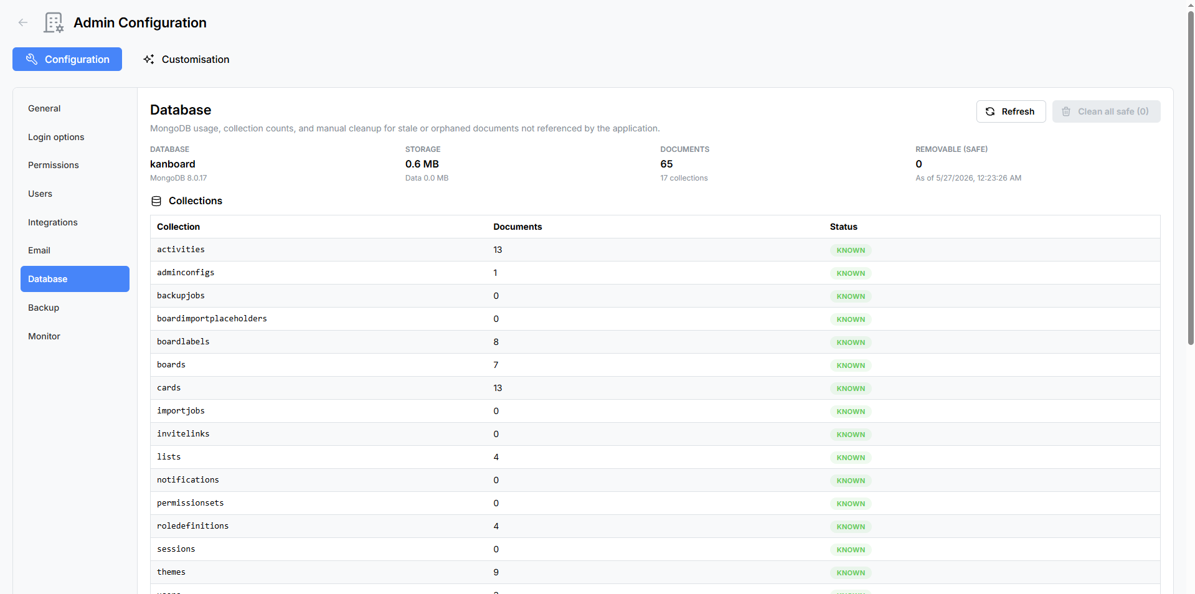Screen dimensions: 1195x594
Task: Click the As of 5/27/2026 timestamp
Action: click(968, 178)
